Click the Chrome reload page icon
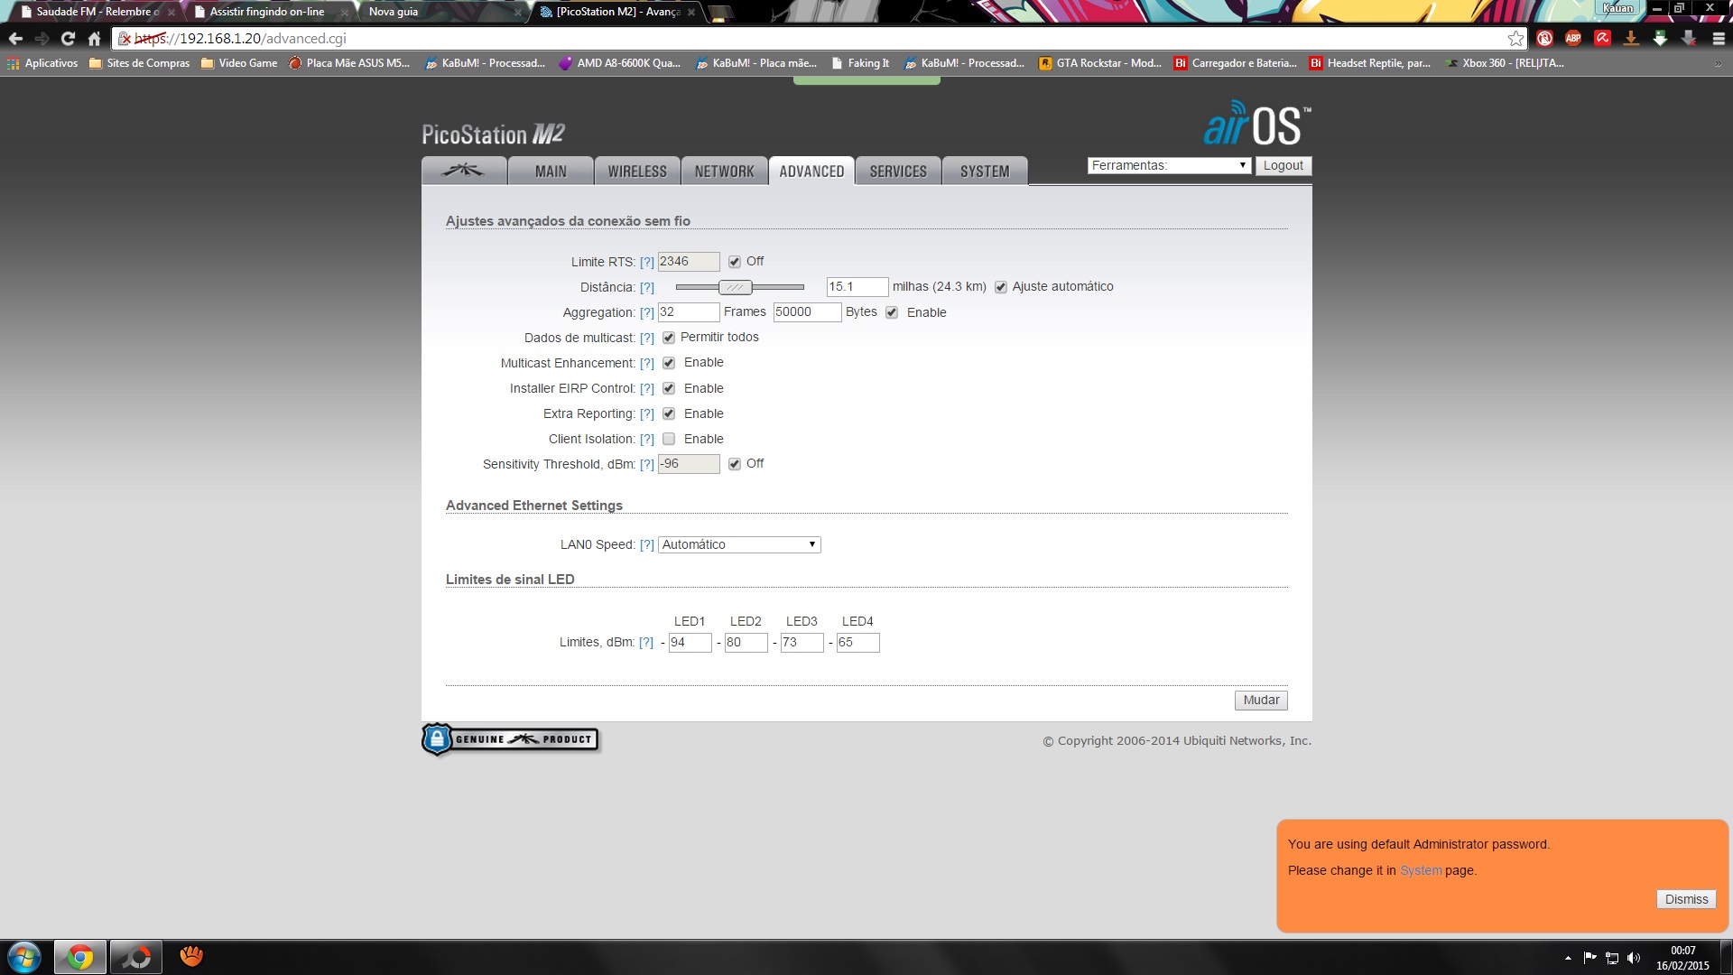Screen dimensions: 1733x975 coord(68,39)
